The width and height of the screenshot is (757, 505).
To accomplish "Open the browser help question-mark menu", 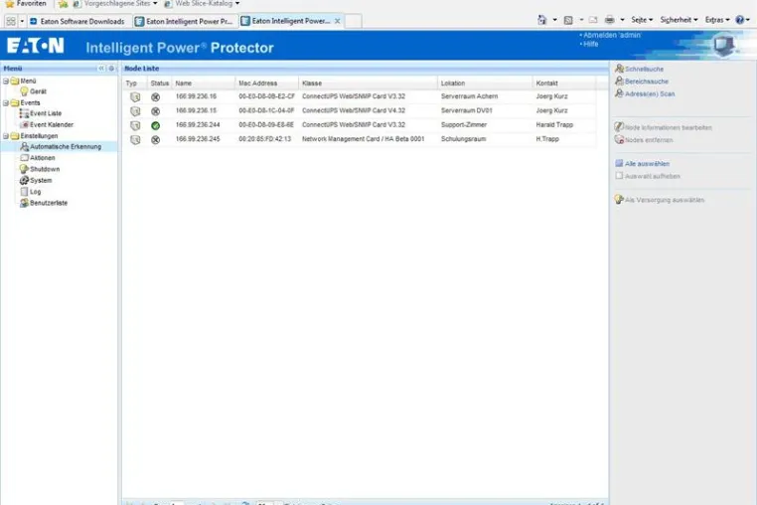I will point(741,20).
